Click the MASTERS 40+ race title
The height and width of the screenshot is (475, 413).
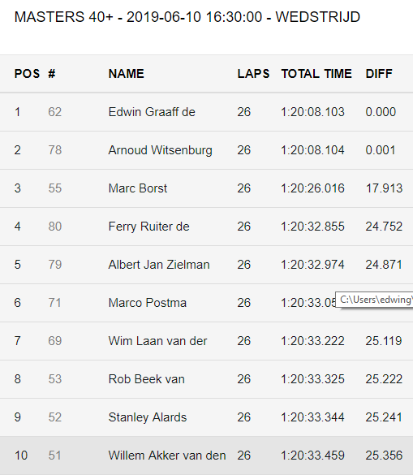point(187,17)
